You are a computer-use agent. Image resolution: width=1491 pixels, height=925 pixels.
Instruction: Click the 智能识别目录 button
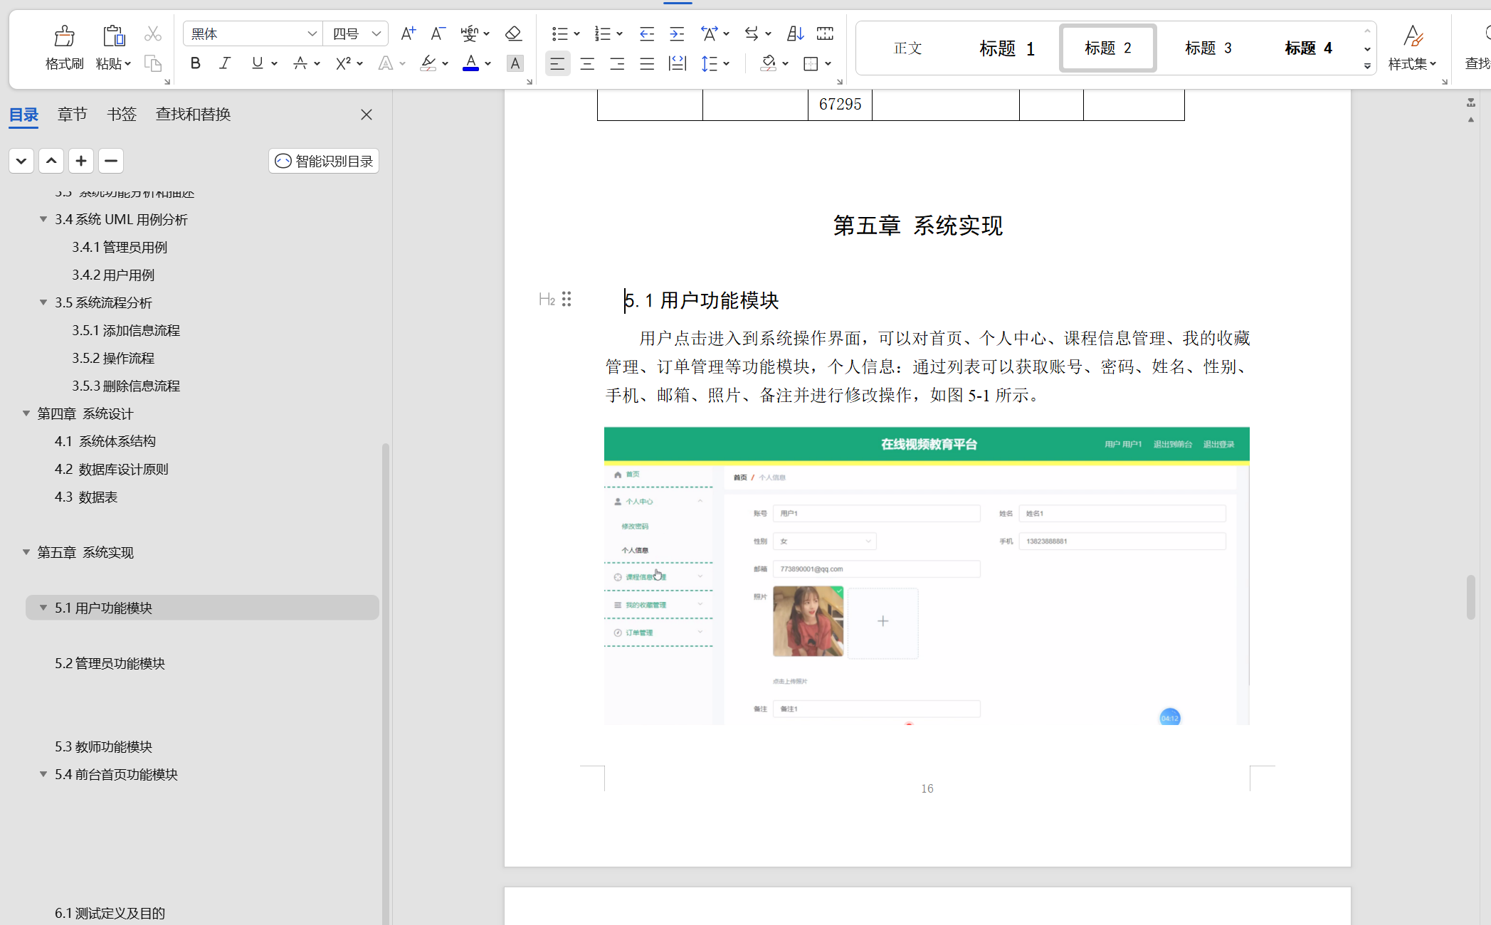tap(324, 161)
